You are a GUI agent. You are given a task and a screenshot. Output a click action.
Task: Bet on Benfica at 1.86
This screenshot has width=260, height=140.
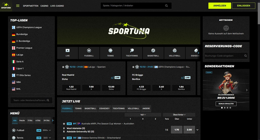[181, 88]
